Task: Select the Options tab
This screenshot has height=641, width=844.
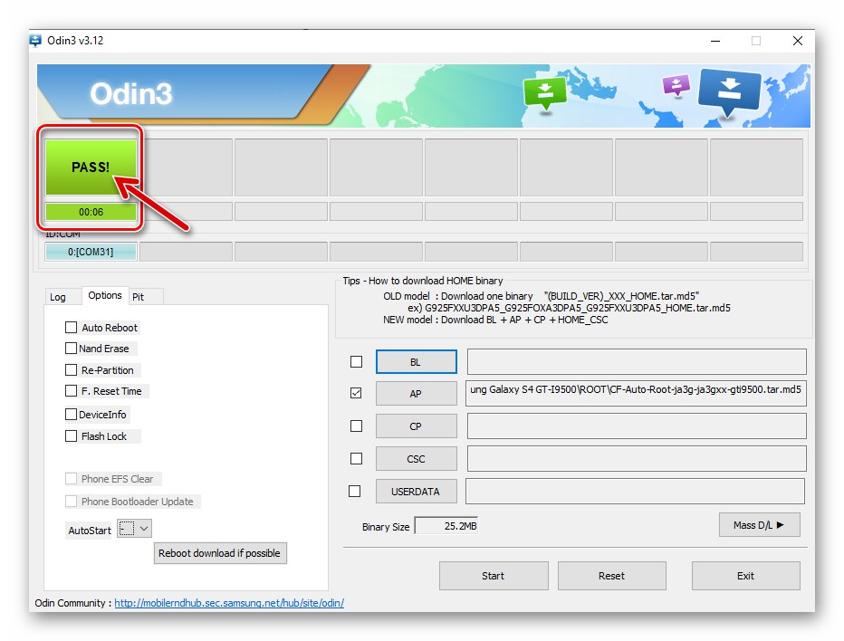Action: 105,295
